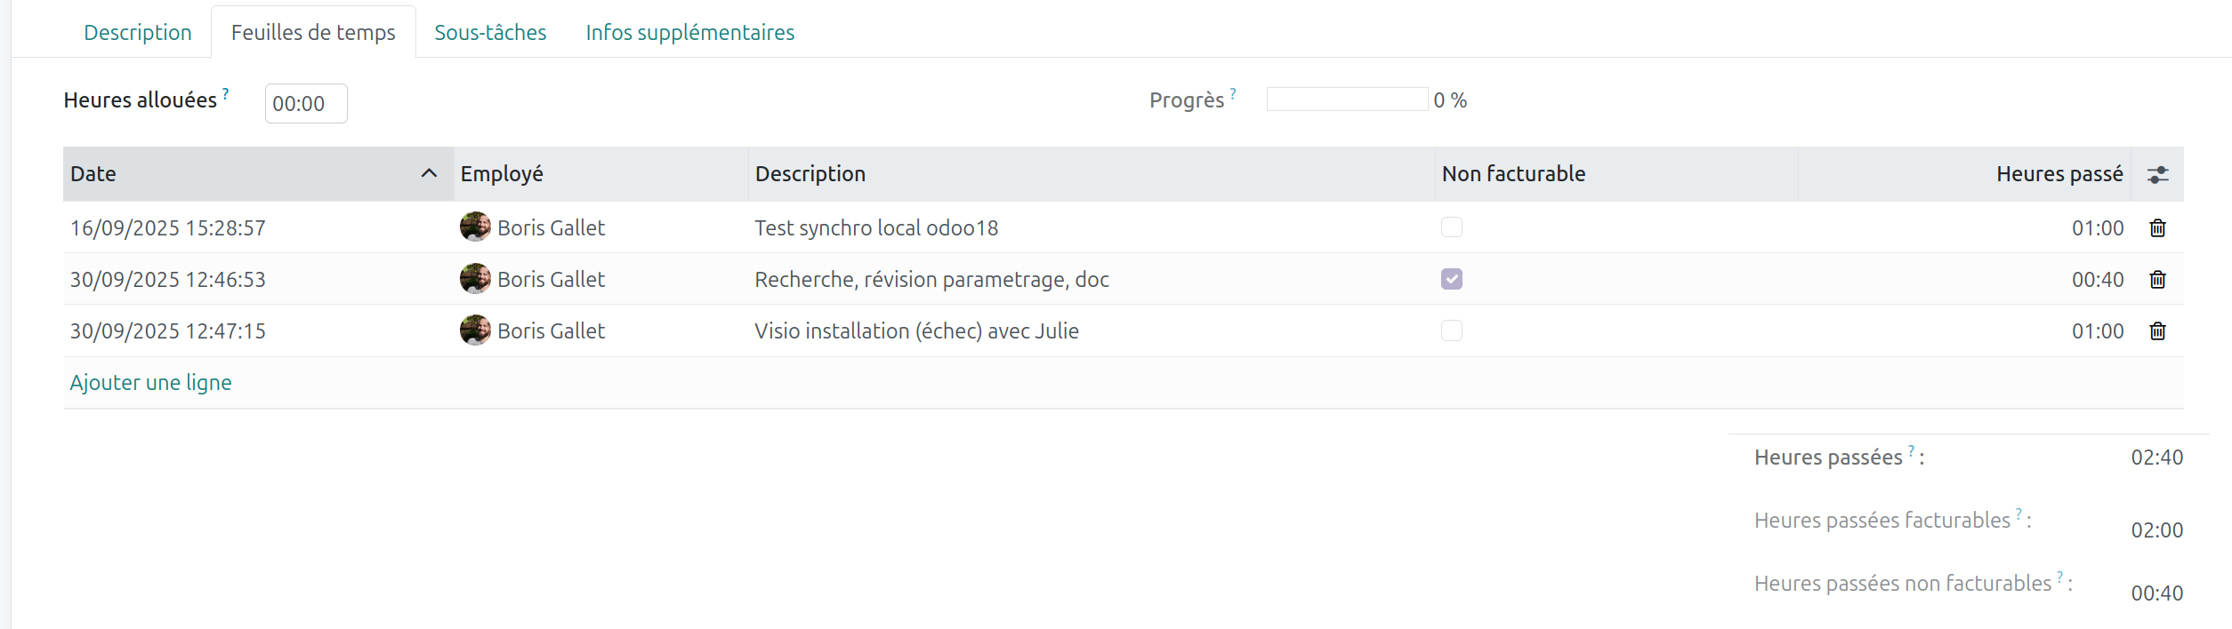Check Non facturable for 'Test synchro' line

tap(1452, 227)
